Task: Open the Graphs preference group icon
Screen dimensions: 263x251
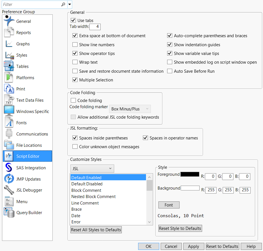Action: tap(9, 44)
